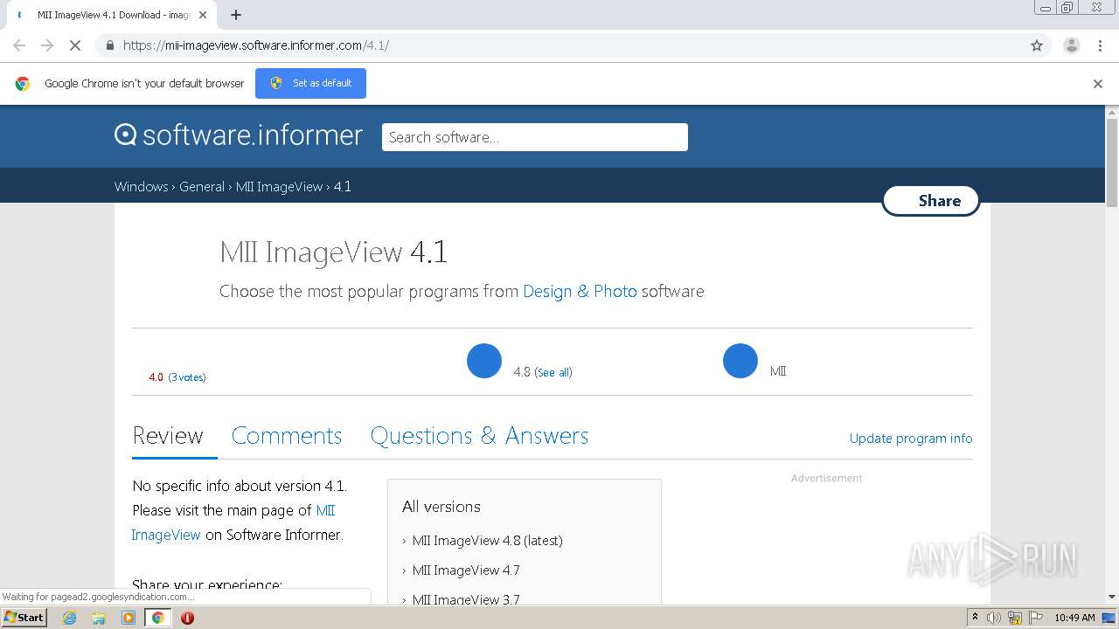1119x629 pixels.
Task: Switch to the Questions & Answers tab
Action: 479,436
